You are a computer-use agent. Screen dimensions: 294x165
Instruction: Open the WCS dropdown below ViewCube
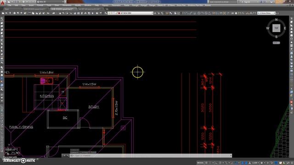(276, 43)
